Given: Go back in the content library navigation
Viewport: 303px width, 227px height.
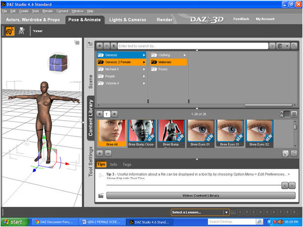Looking at the screenshot, I should pyautogui.click(x=99, y=46).
